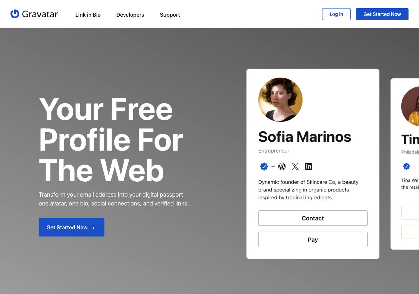Click the hero Get Started Now button
Image resolution: width=419 pixels, height=294 pixels.
pos(71,227)
